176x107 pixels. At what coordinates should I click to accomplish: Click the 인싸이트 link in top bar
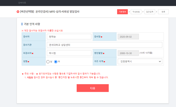[x=22, y=3]
